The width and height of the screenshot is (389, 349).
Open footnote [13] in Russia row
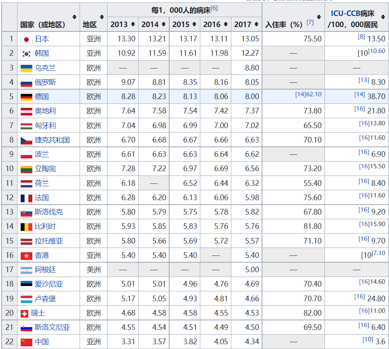[x=364, y=80]
